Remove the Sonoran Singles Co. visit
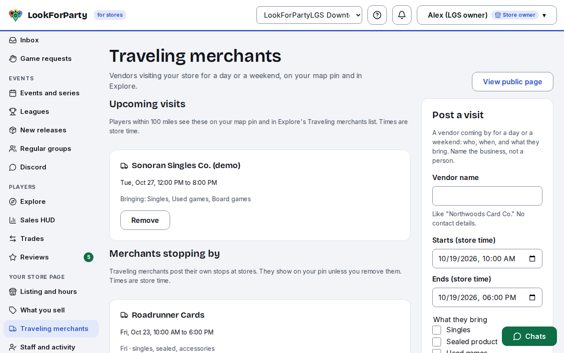 pyautogui.click(x=145, y=220)
